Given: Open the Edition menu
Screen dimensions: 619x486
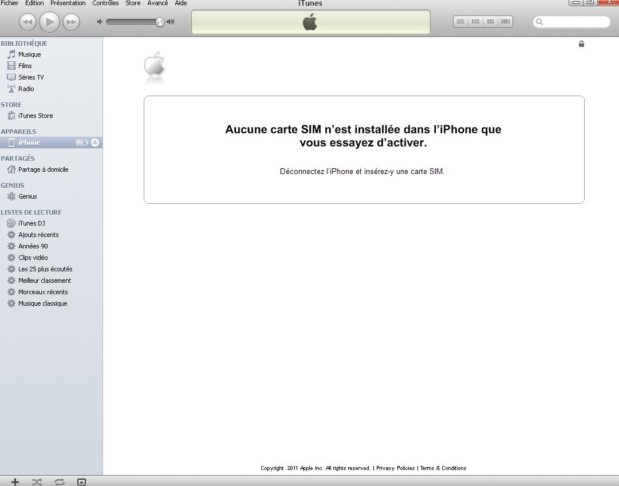Looking at the screenshot, I should (x=34, y=3).
